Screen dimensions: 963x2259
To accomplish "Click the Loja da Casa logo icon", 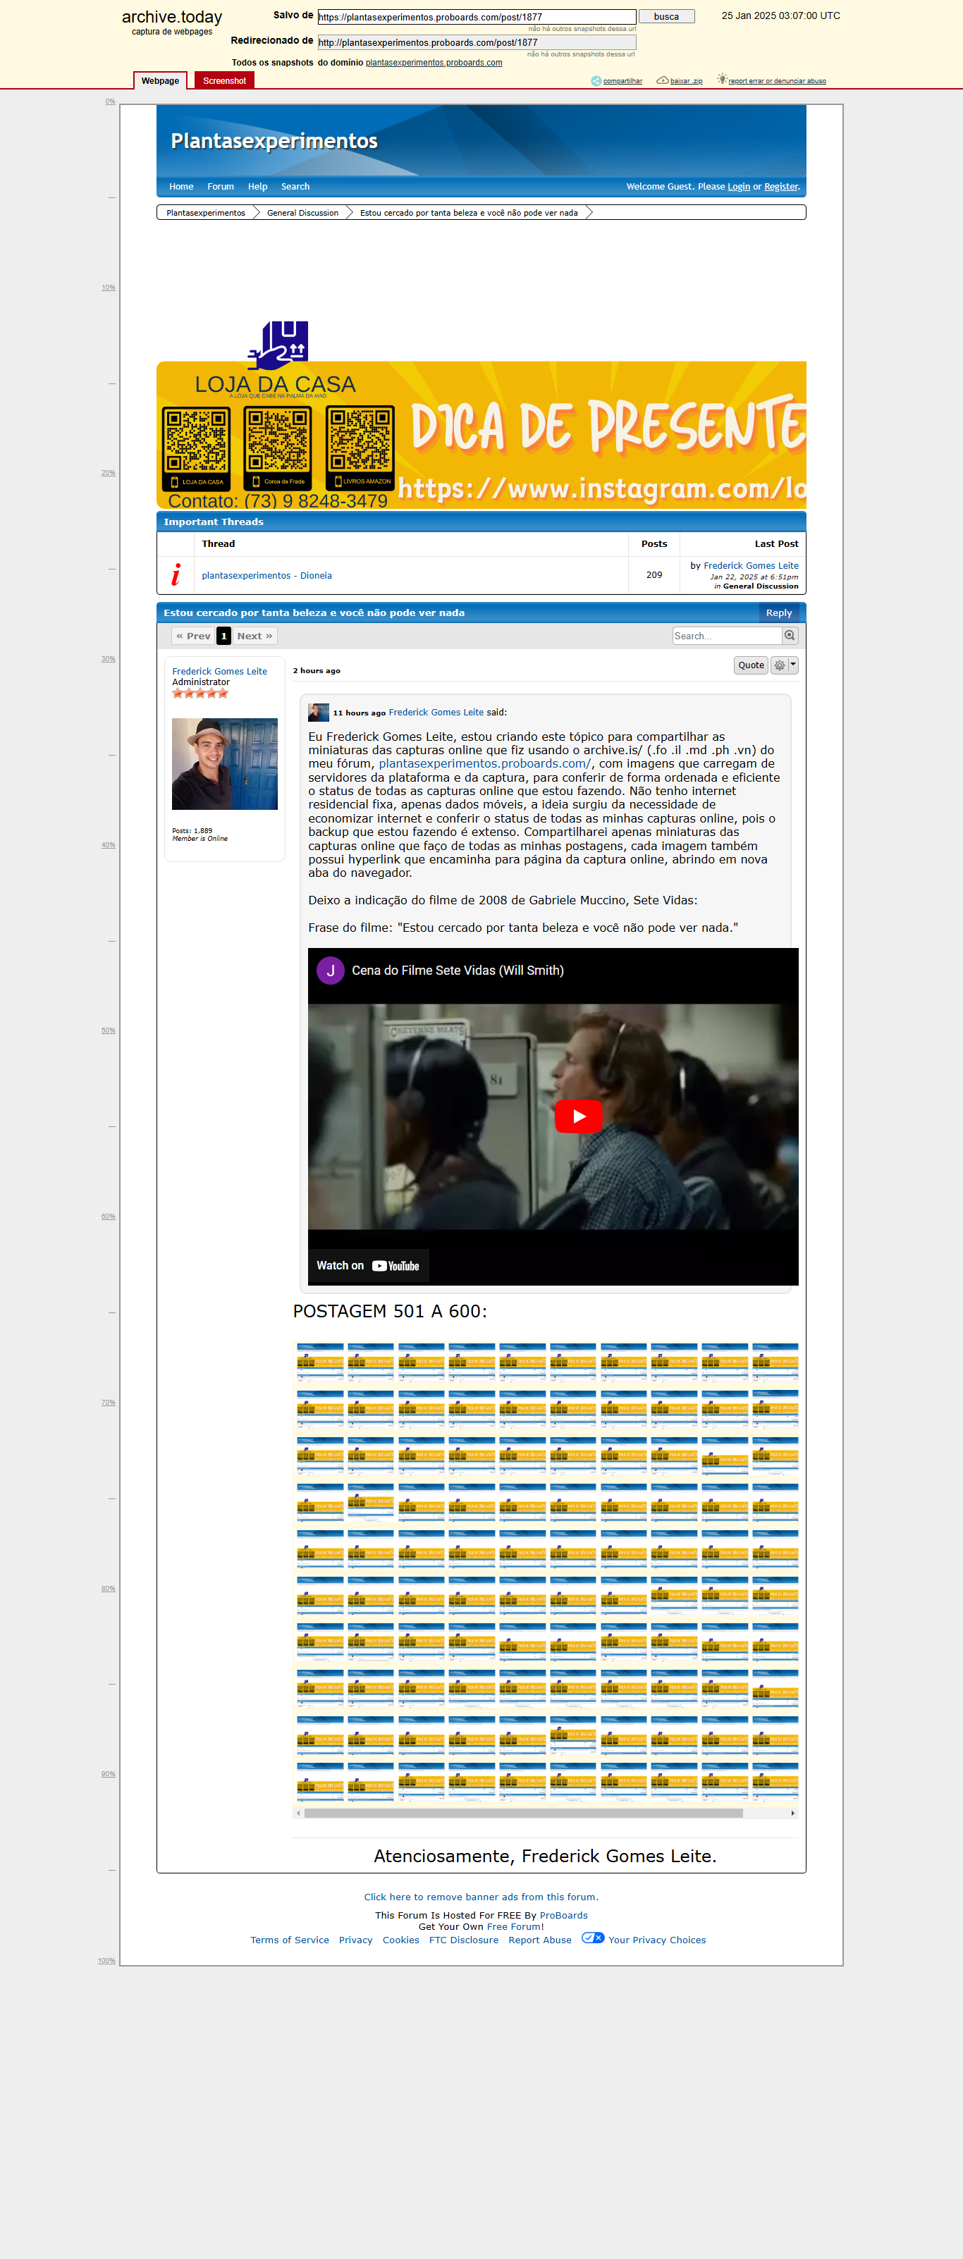I will pyautogui.click(x=279, y=345).
